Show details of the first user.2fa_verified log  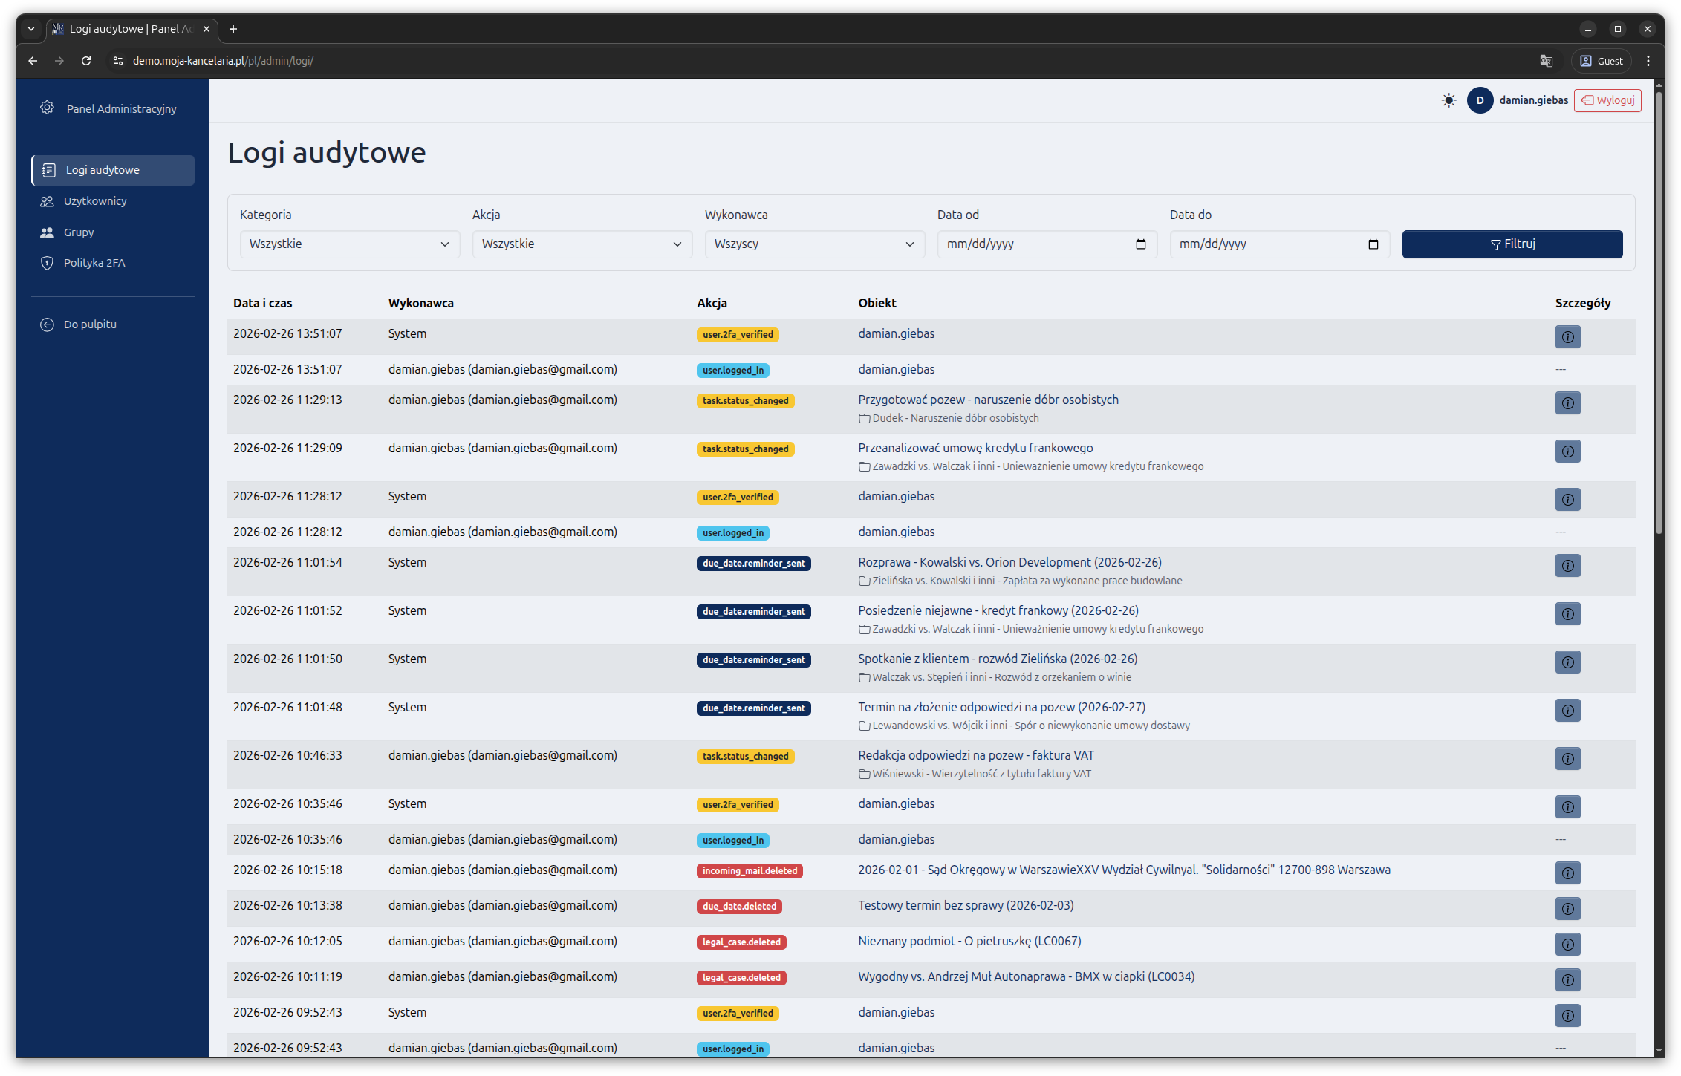pos(1567,337)
